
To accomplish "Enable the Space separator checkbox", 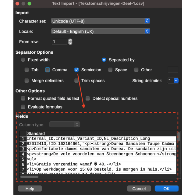I will point(110,70).
